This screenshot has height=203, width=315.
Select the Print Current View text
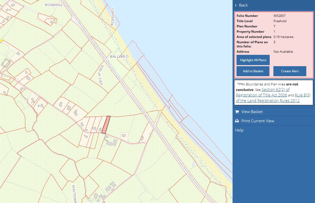[x=258, y=121]
